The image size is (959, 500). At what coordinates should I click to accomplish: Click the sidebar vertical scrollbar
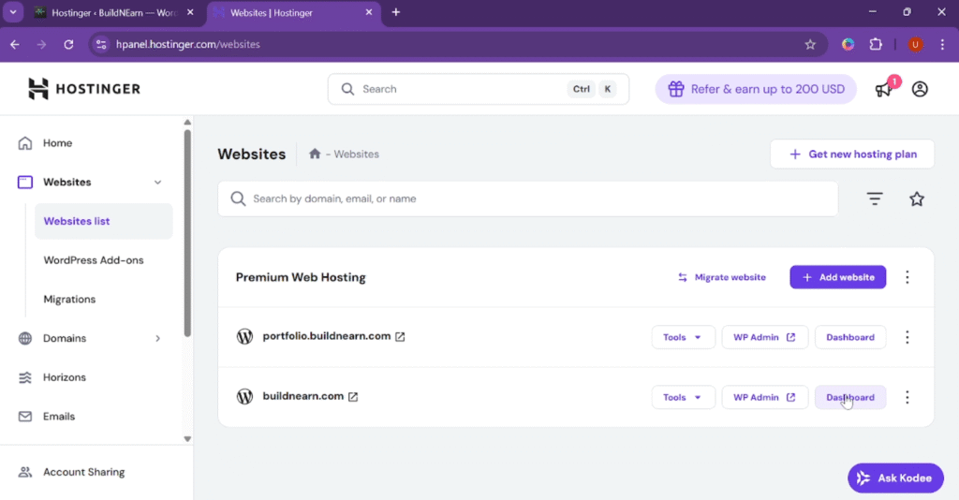click(x=187, y=234)
